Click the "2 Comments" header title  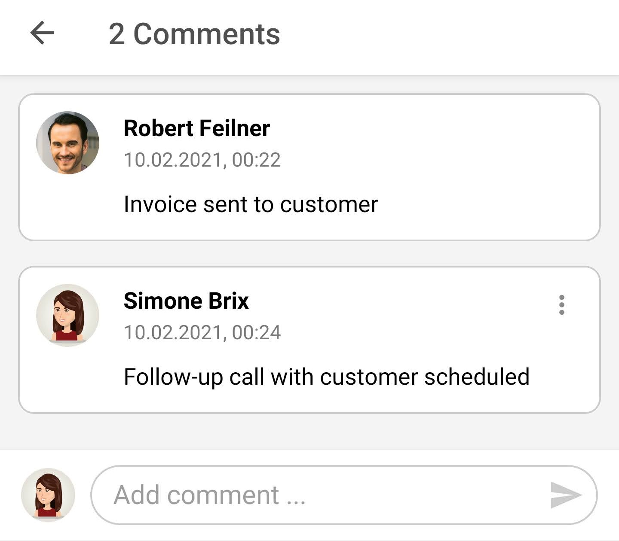194,34
